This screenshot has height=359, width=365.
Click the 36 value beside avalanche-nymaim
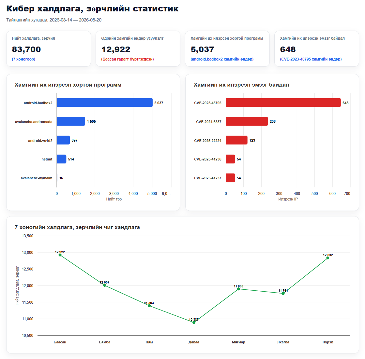(x=61, y=178)
